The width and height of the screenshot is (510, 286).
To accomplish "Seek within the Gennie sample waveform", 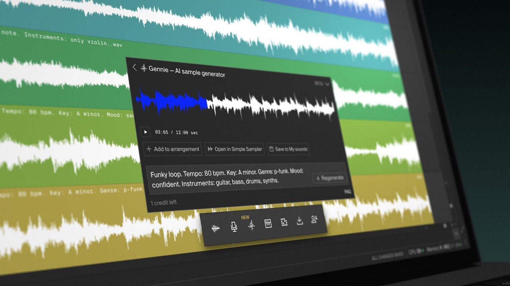I will pyautogui.click(x=235, y=103).
